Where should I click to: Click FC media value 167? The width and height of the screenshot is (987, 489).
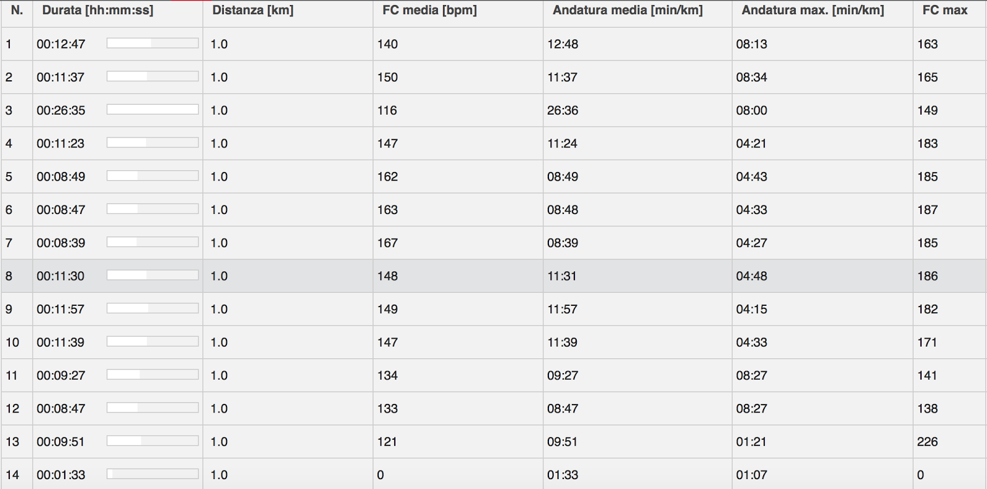coord(387,243)
